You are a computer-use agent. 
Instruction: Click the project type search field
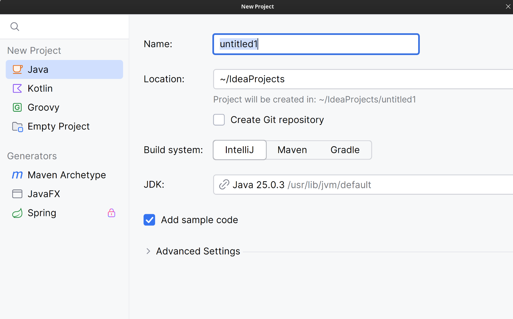tap(65, 26)
